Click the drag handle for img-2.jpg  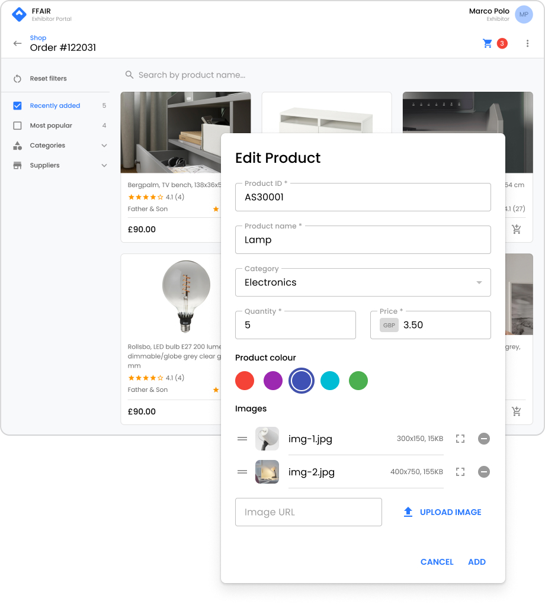pos(242,472)
